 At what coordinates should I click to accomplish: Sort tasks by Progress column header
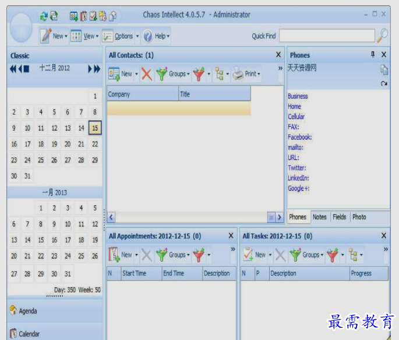[x=369, y=274]
